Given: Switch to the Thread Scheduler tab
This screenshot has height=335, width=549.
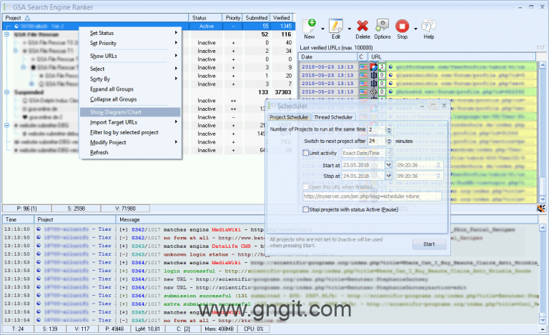Looking at the screenshot, I should click(x=332, y=117).
